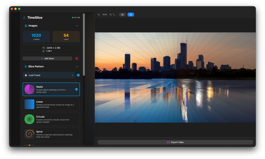Viewport: 265px width, 159px height.
Task: Click the zoom out magnifier icon
Action: pos(99,14)
